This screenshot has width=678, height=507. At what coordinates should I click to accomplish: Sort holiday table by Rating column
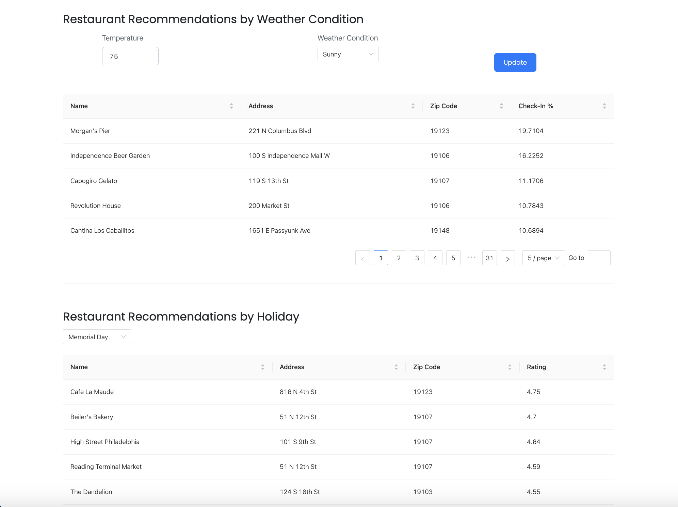(604, 367)
